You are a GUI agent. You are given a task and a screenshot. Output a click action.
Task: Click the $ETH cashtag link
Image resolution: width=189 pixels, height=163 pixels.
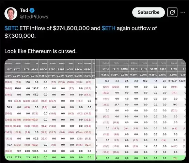tap(109, 28)
